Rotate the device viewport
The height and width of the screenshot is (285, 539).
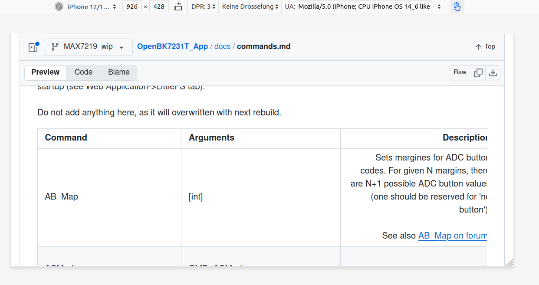click(x=178, y=7)
